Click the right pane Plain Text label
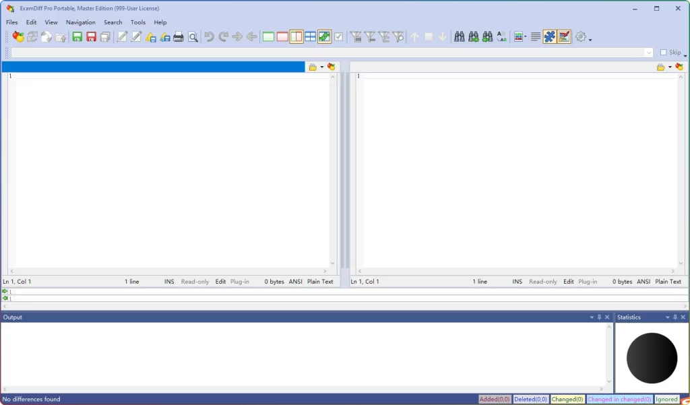 [x=668, y=282]
